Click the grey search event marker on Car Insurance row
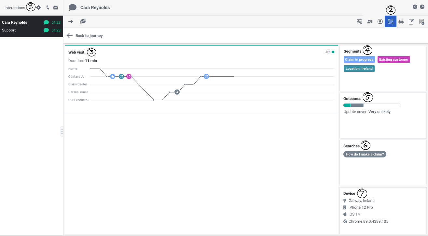Viewport: 428px width, 236px height. (177, 92)
